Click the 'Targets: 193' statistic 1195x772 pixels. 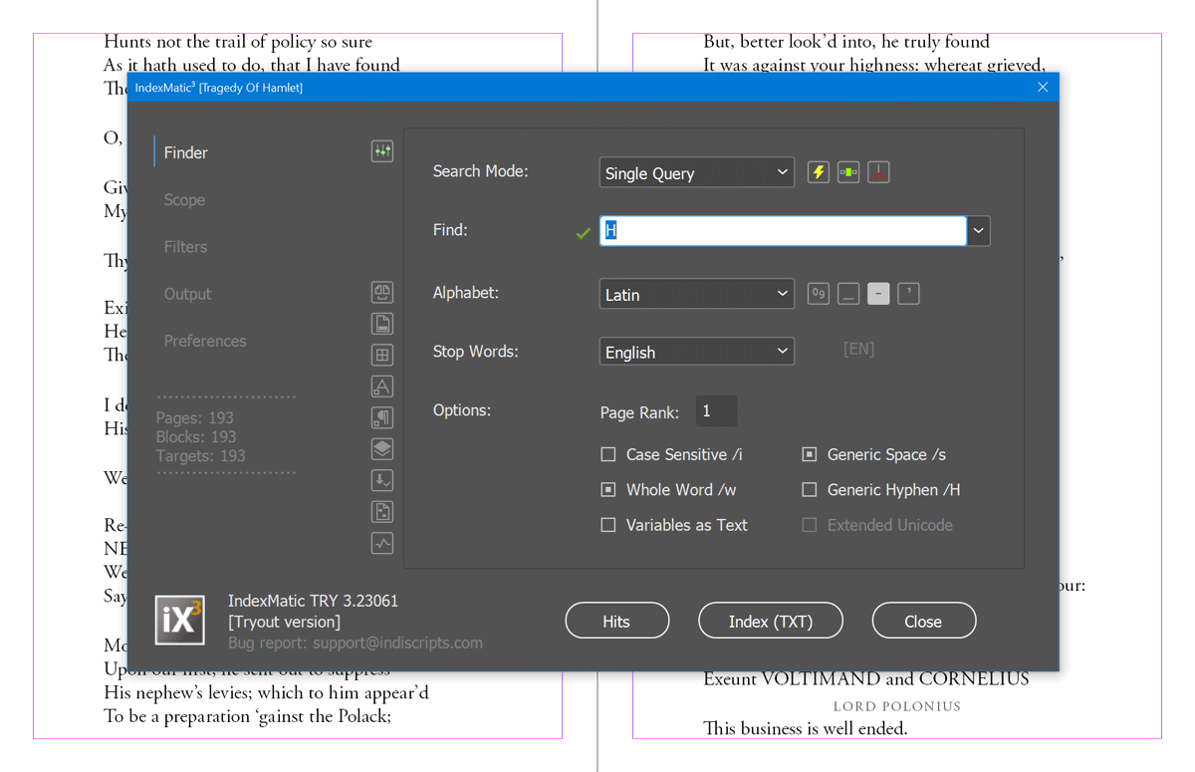pos(200,455)
